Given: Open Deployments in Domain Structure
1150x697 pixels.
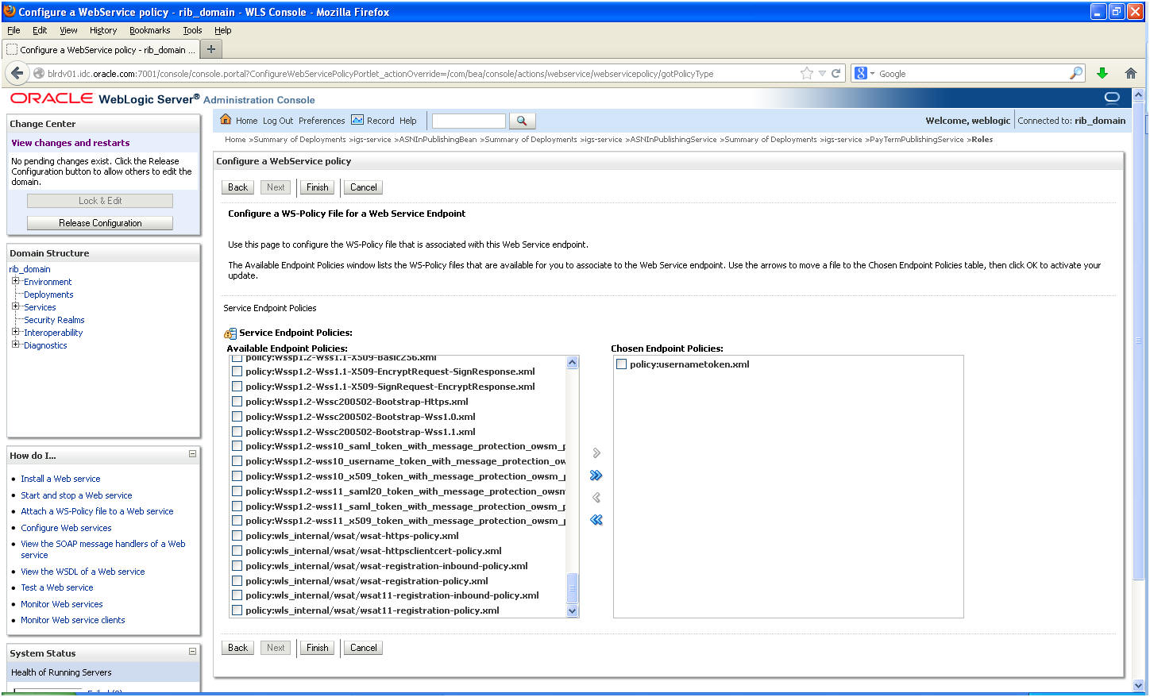Looking at the screenshot, I should click(48, 295).
